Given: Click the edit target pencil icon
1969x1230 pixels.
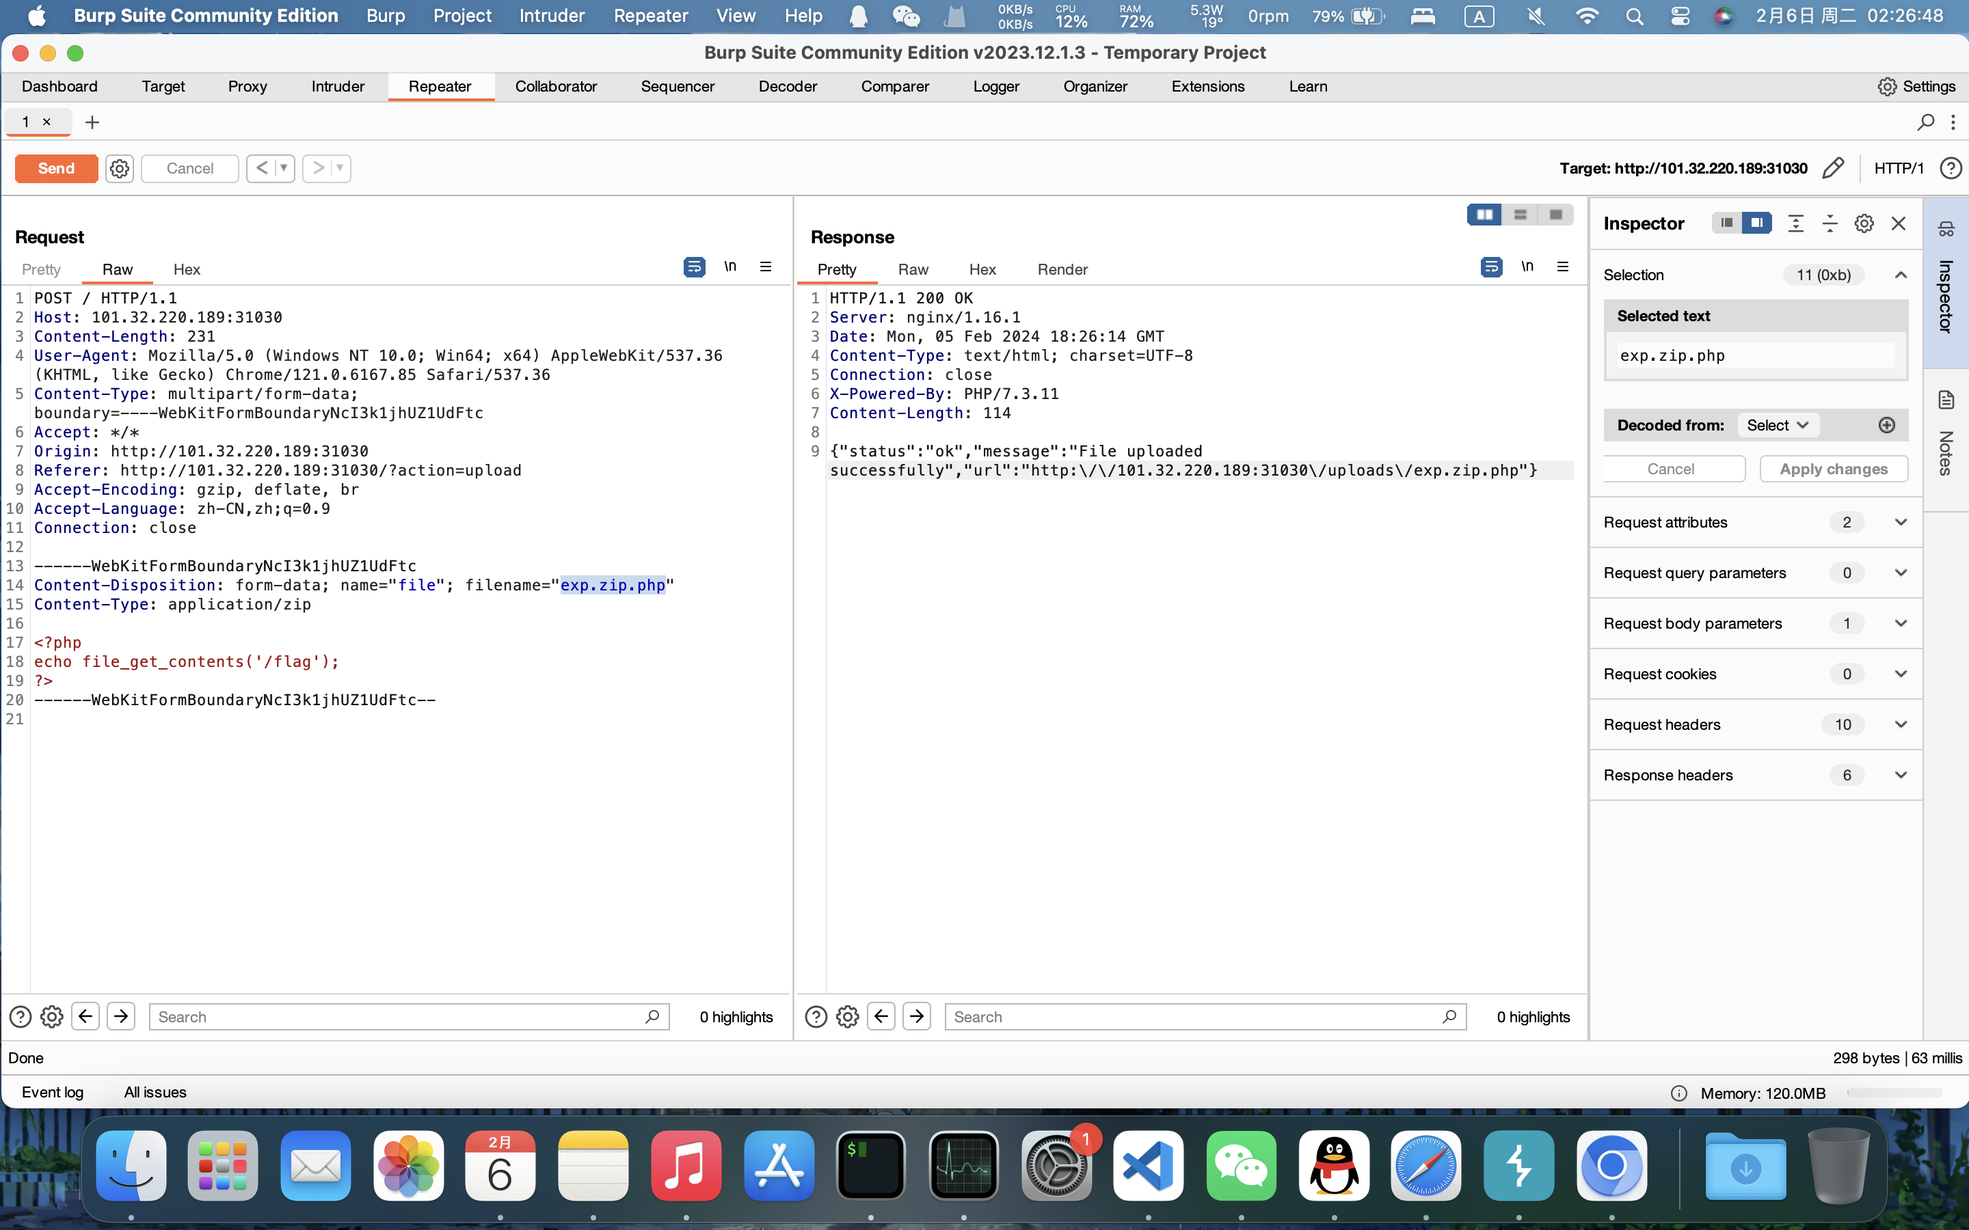Looking at the screenshot, I should pos(1832,168).
